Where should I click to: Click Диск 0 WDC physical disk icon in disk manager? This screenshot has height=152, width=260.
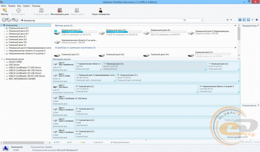tap(55, 64)
